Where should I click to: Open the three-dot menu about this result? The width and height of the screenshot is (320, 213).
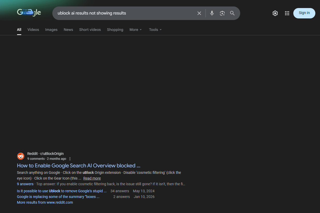pyautogui.click(x=70, y=159)
